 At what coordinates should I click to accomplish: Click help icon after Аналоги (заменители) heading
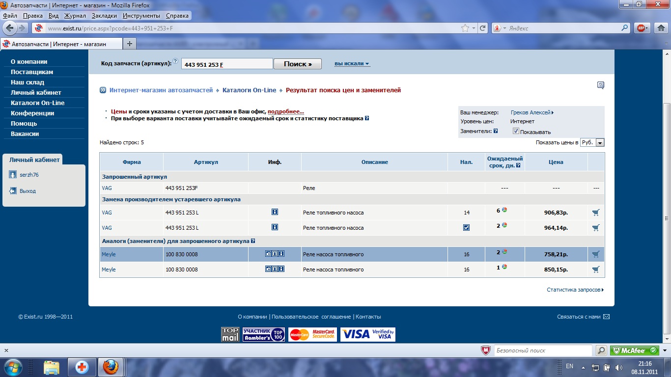coord(253,241)
